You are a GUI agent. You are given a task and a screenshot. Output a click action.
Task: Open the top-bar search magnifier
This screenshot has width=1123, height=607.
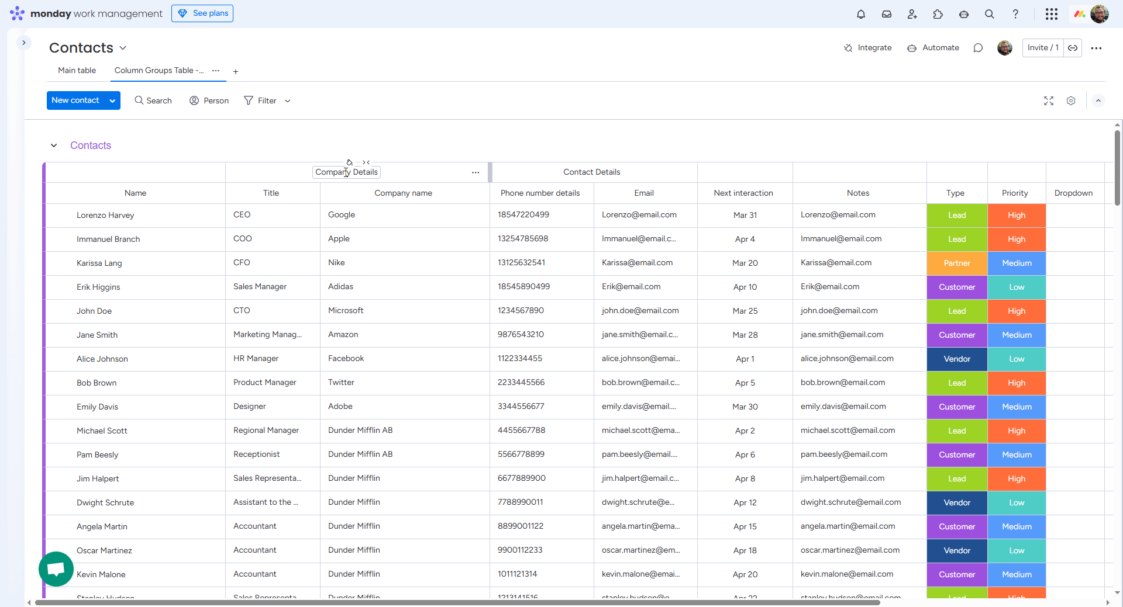pos(989,14)
